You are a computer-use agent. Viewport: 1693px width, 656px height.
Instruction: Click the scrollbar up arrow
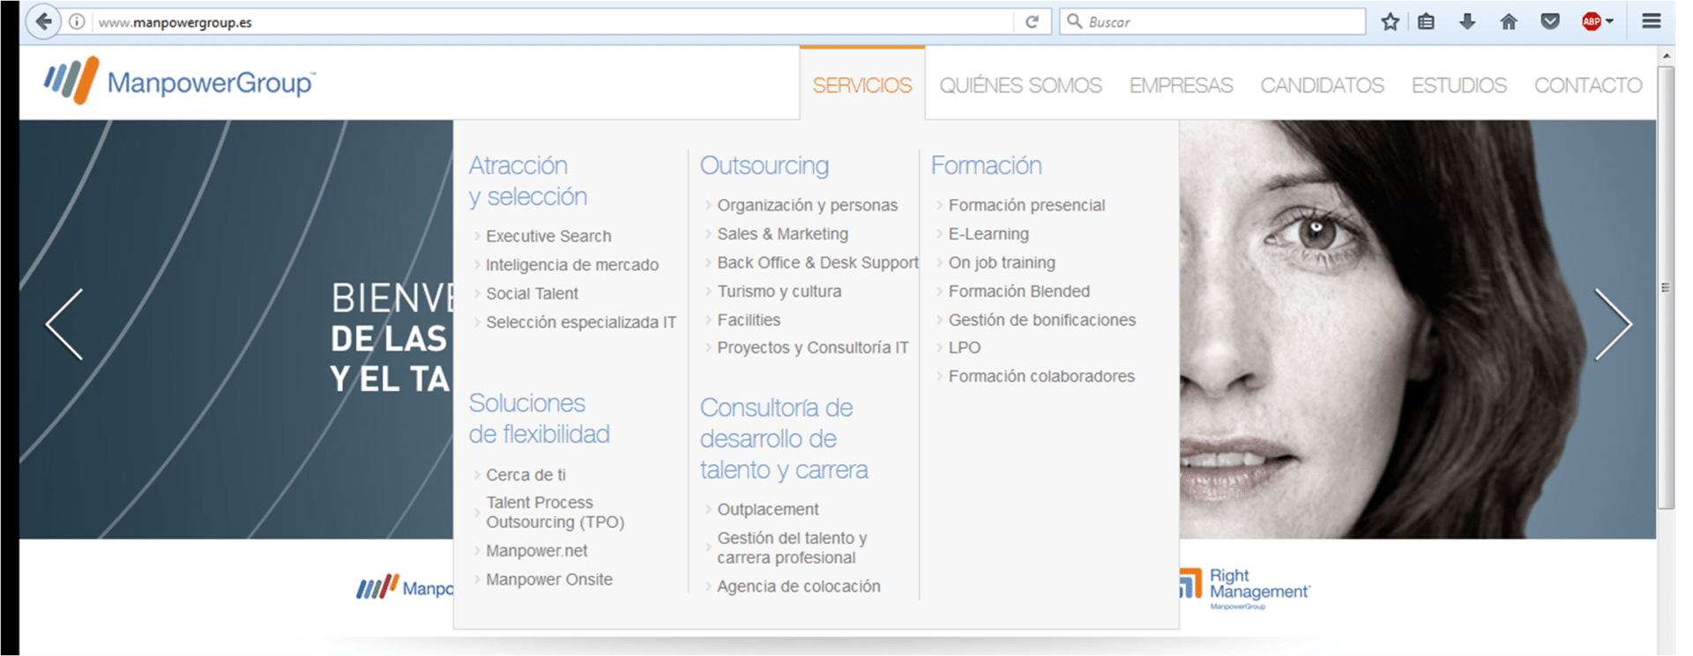1665,56
